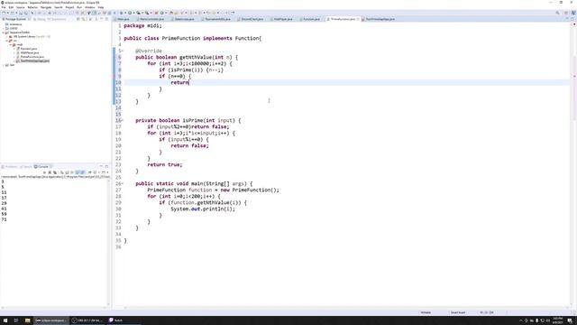Open the Navigate menu
Image resolution: width=577 pixels, height=325 pixels.
(x=46, y=7)
